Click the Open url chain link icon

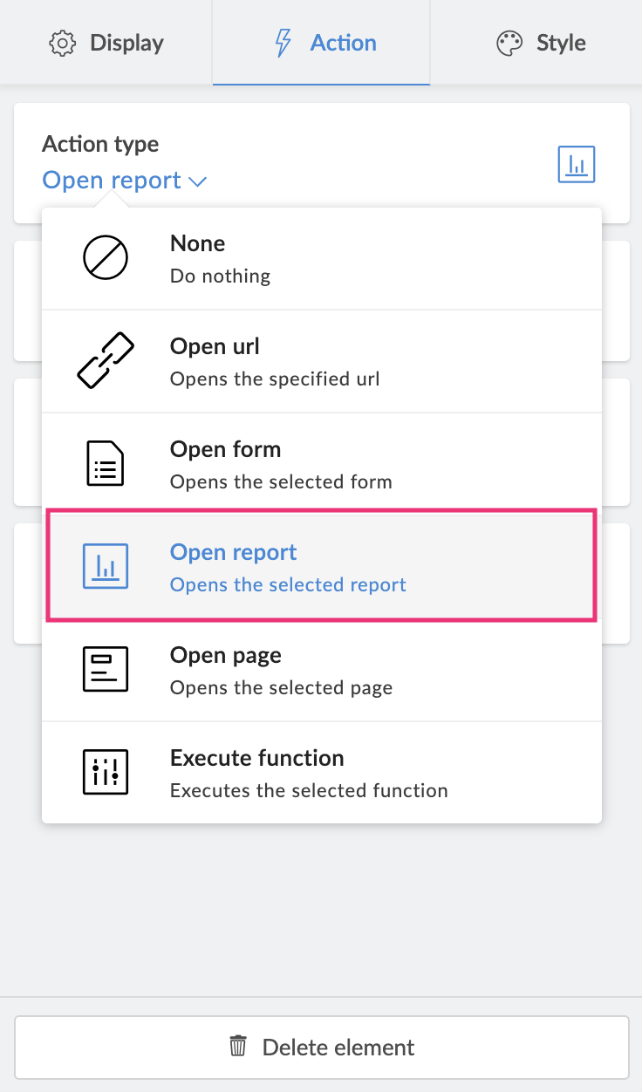click(x=106, y=360)
